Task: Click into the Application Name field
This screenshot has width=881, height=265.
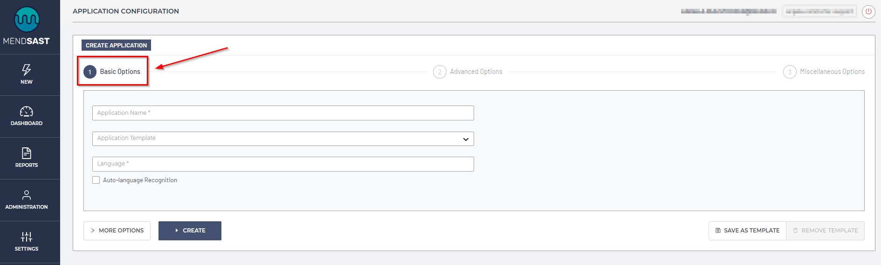Action: (x=282, y=113)
